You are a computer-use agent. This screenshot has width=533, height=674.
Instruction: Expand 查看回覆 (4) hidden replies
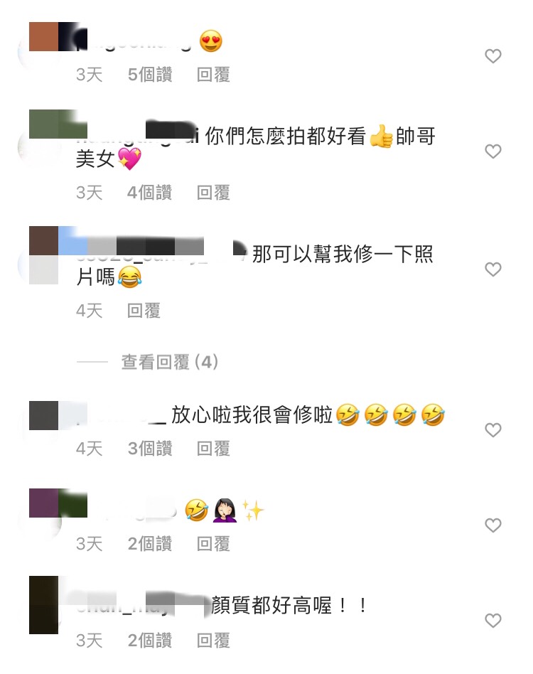170,362
